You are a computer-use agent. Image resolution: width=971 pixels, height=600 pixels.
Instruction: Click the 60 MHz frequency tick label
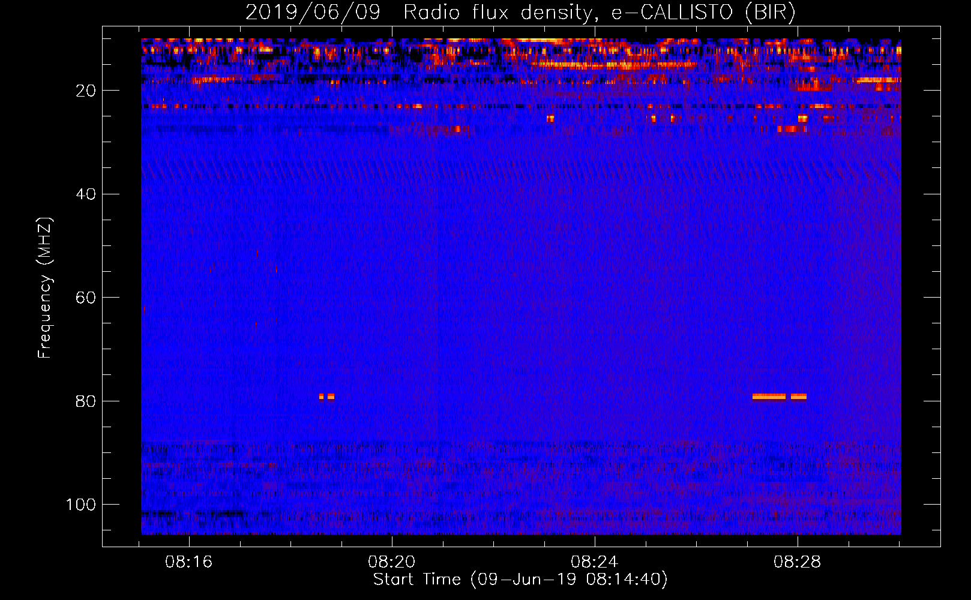(86, 298)
